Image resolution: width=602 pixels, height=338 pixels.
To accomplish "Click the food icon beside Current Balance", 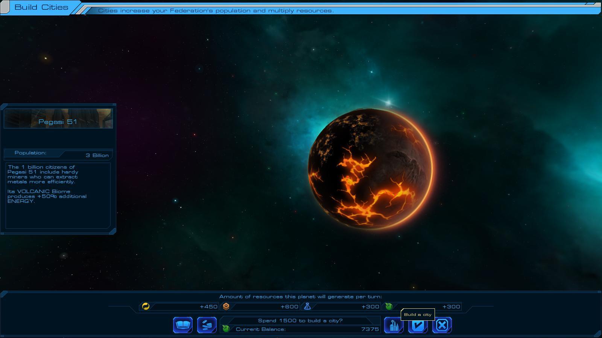I will [x=226, y=329].
